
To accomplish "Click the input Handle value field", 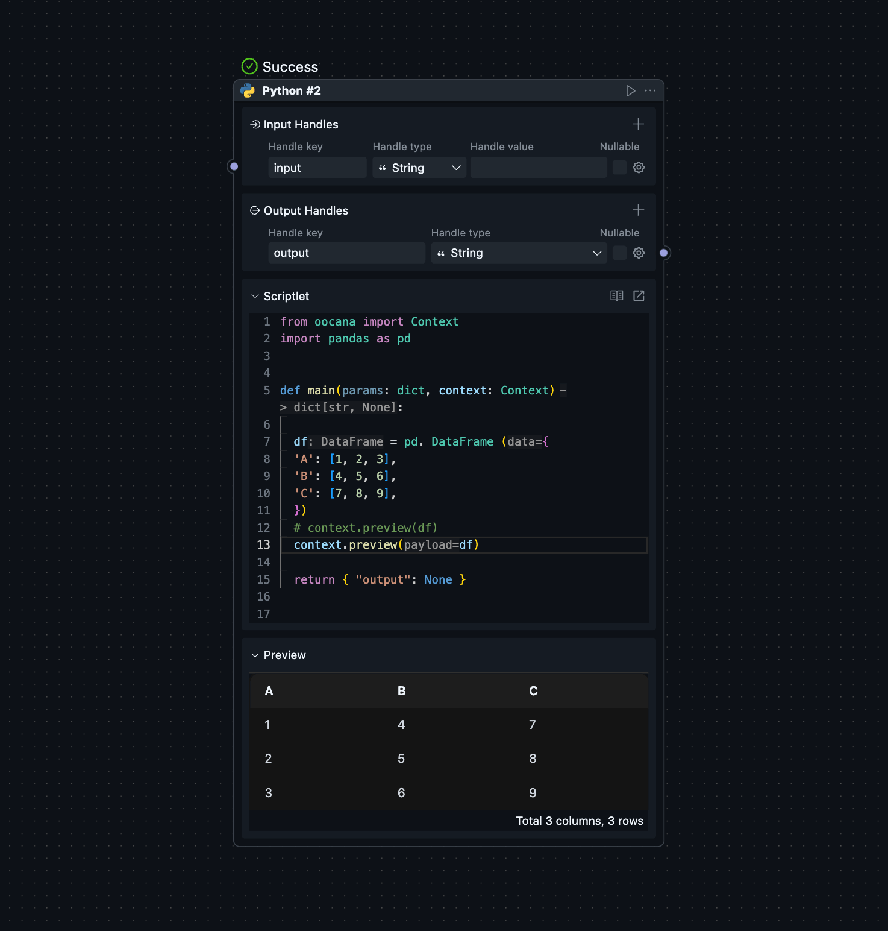I will point(538,168).
